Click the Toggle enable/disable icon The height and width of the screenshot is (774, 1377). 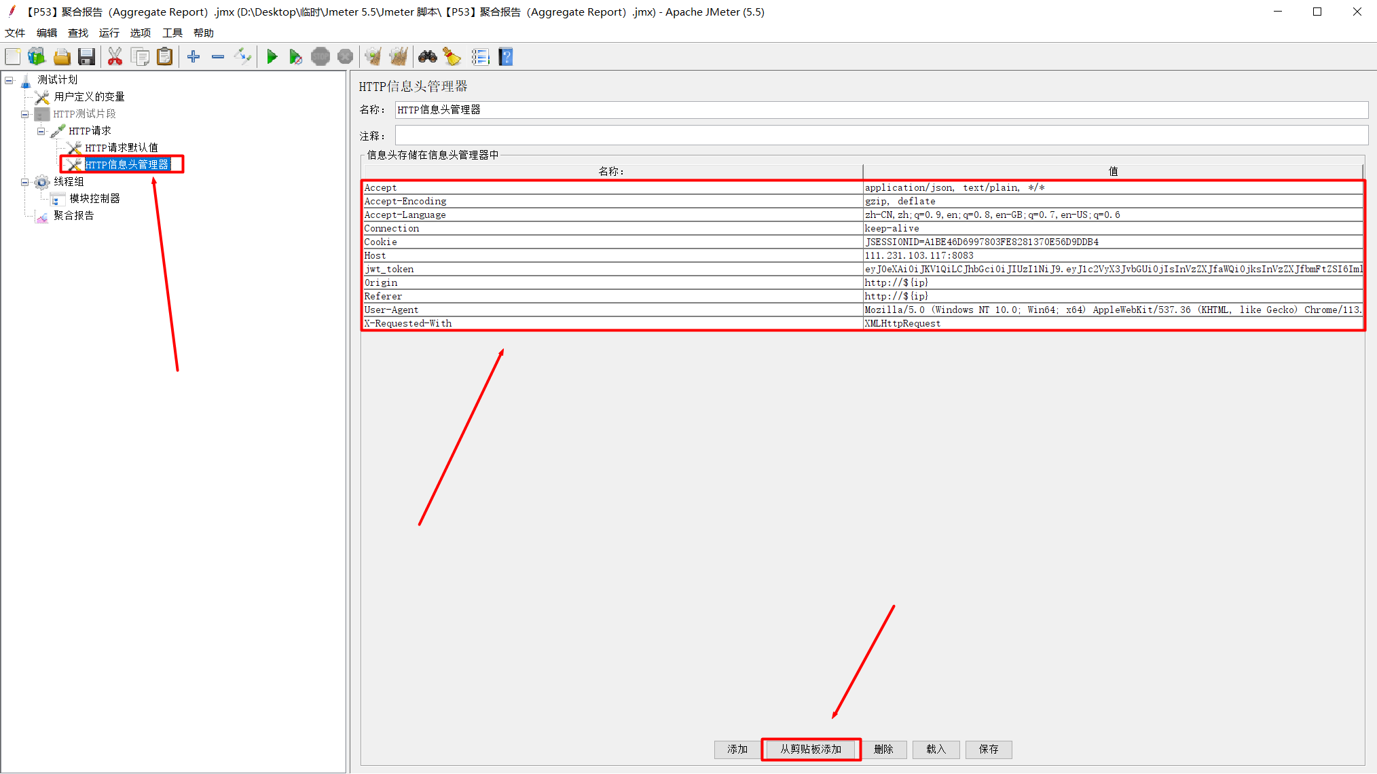tap(242, 57)
